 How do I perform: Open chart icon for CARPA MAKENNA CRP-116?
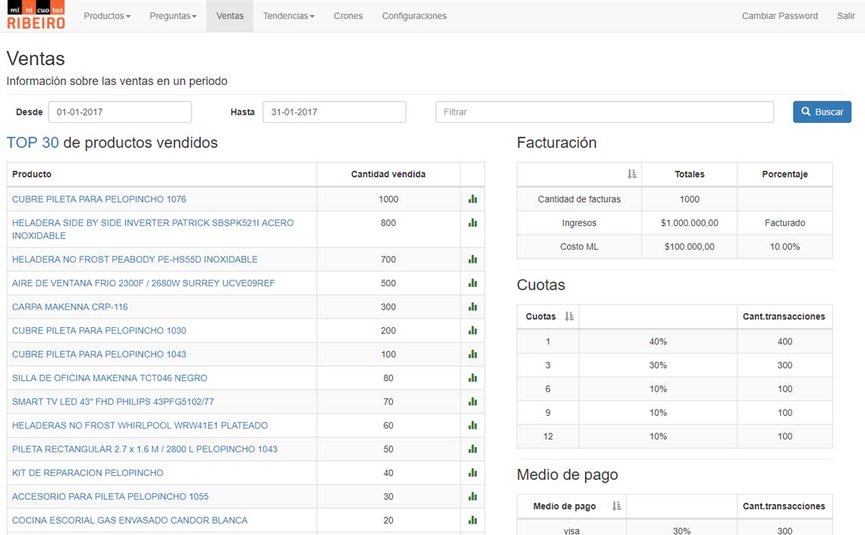click(x=473, y=307)
